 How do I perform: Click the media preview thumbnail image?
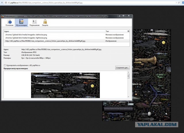65,85
